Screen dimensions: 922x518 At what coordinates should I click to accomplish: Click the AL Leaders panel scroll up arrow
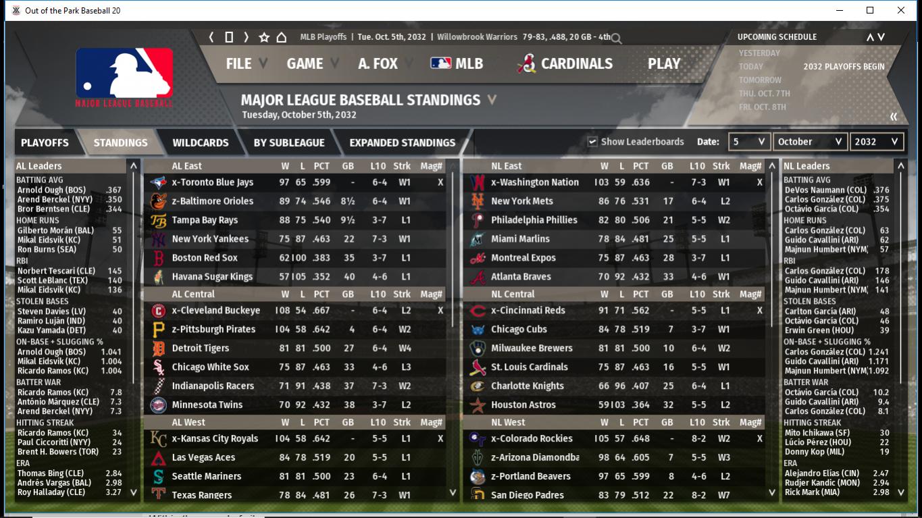[134, 165]
